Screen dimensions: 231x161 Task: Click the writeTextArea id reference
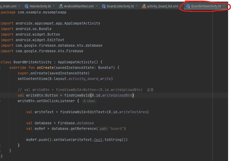click(133, 112)
